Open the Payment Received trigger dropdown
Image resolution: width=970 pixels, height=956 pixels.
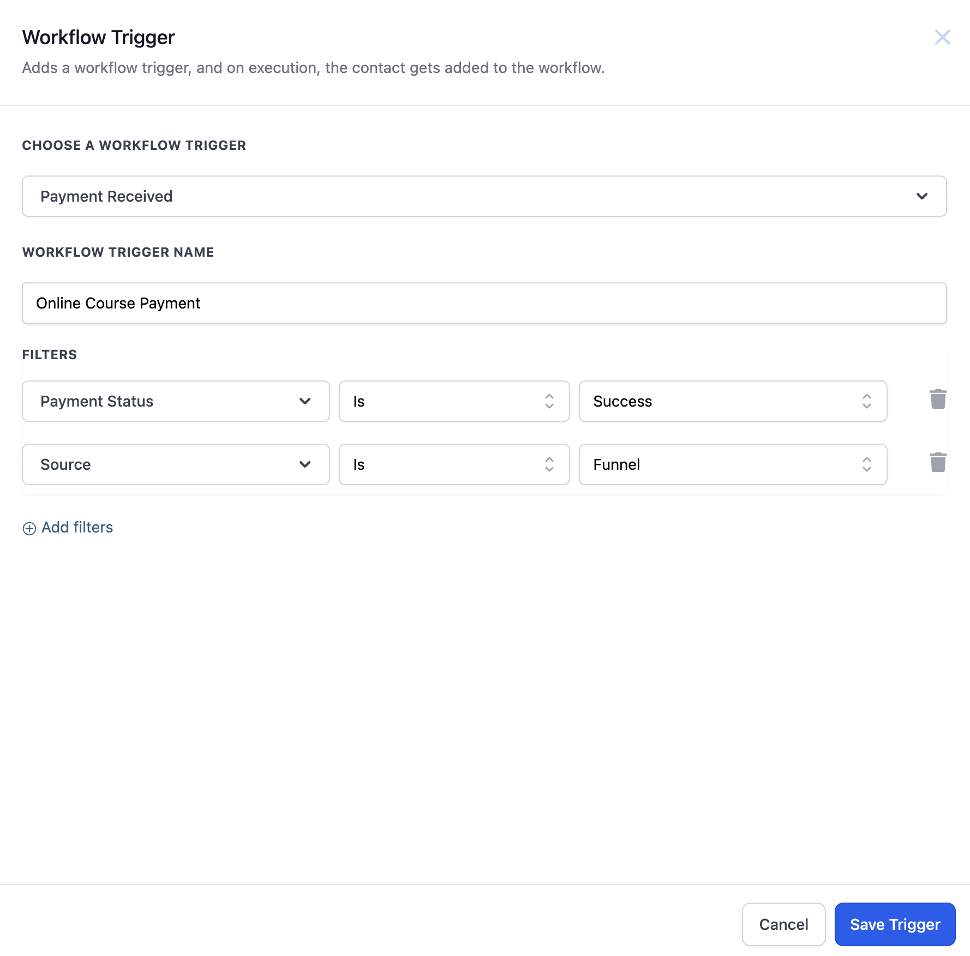coord(484,196)
